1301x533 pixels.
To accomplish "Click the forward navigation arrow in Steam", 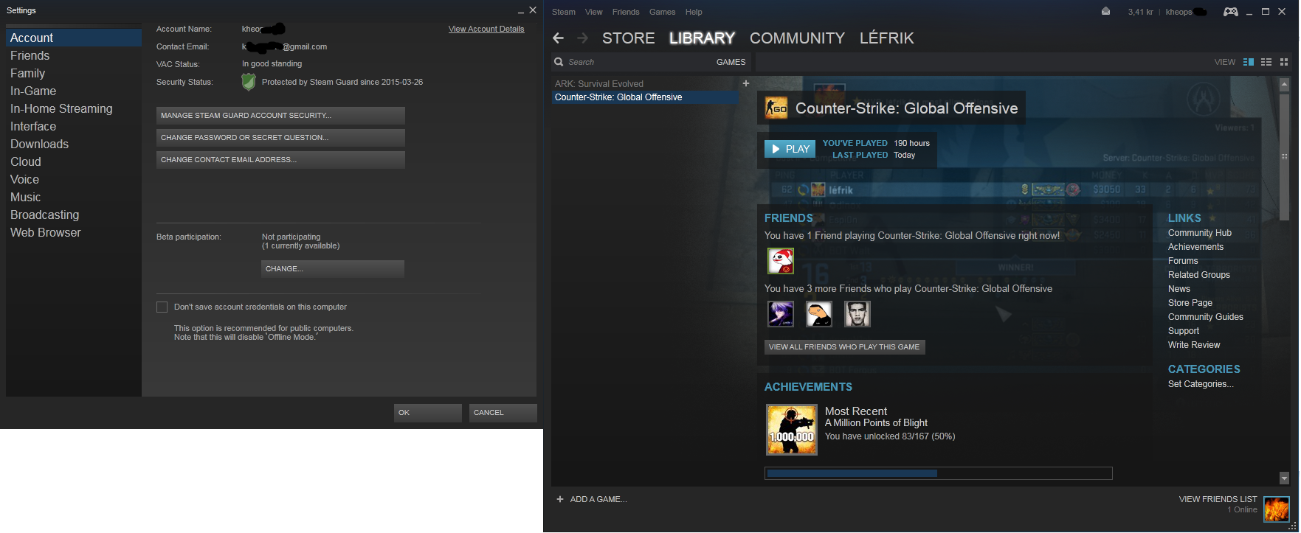I will click(582, 38).
